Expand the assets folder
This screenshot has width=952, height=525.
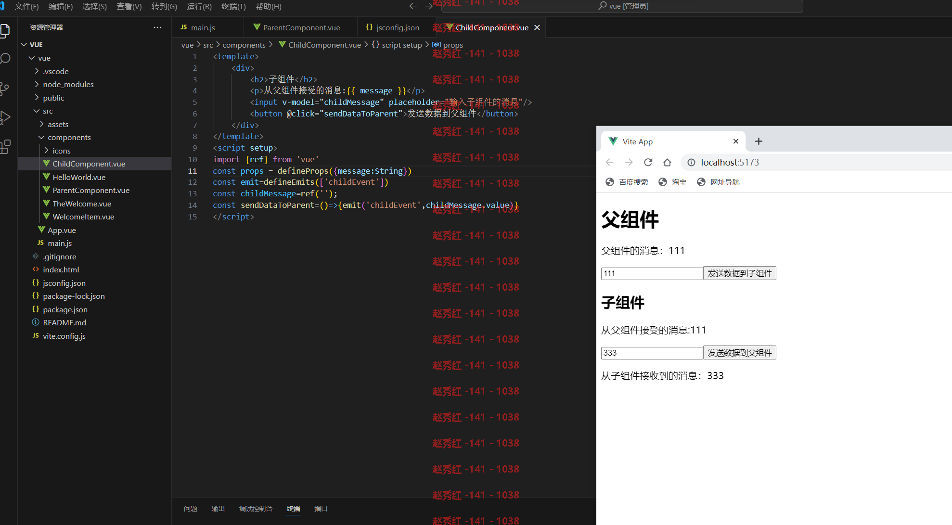point(41,124)
